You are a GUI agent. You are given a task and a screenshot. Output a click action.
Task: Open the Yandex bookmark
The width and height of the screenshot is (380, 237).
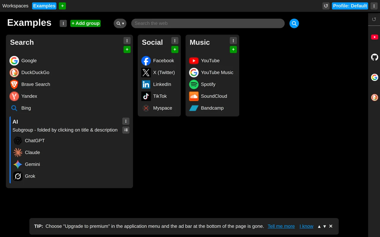tap(23, 96)
